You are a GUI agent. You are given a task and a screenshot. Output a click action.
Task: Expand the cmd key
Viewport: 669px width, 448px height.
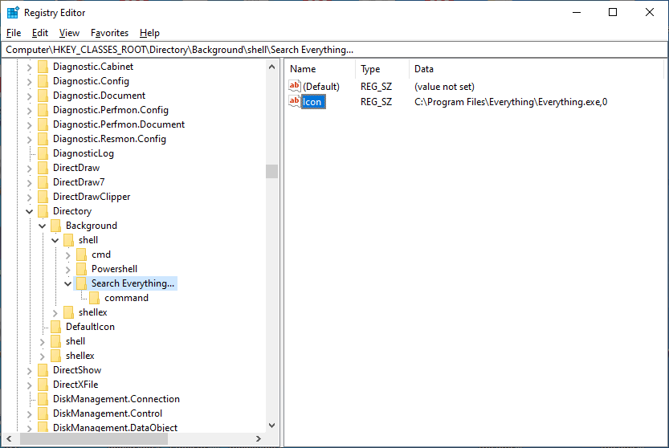click(x=67, y=255)
